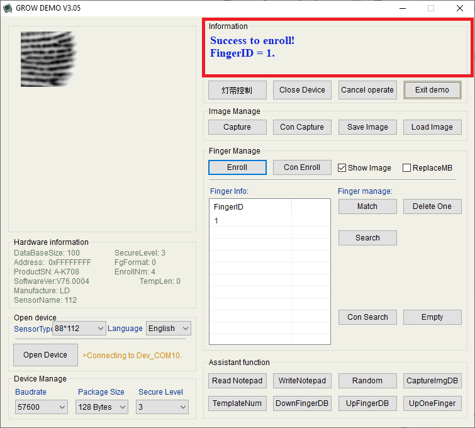
Task: Click the GROW DEMO app icon in title bar
Action: [x=8, y=8]
